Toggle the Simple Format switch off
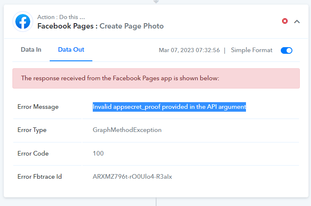Viewport: 311px width, 206px height. pyautogui.click(x=287, y=50)
